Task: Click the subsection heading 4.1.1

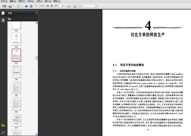Action: [124, 71]
